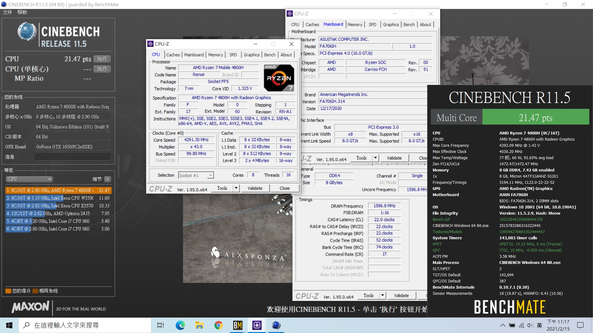Open battery status in system tray
This screenshot has height=333, width=593.
512,325
